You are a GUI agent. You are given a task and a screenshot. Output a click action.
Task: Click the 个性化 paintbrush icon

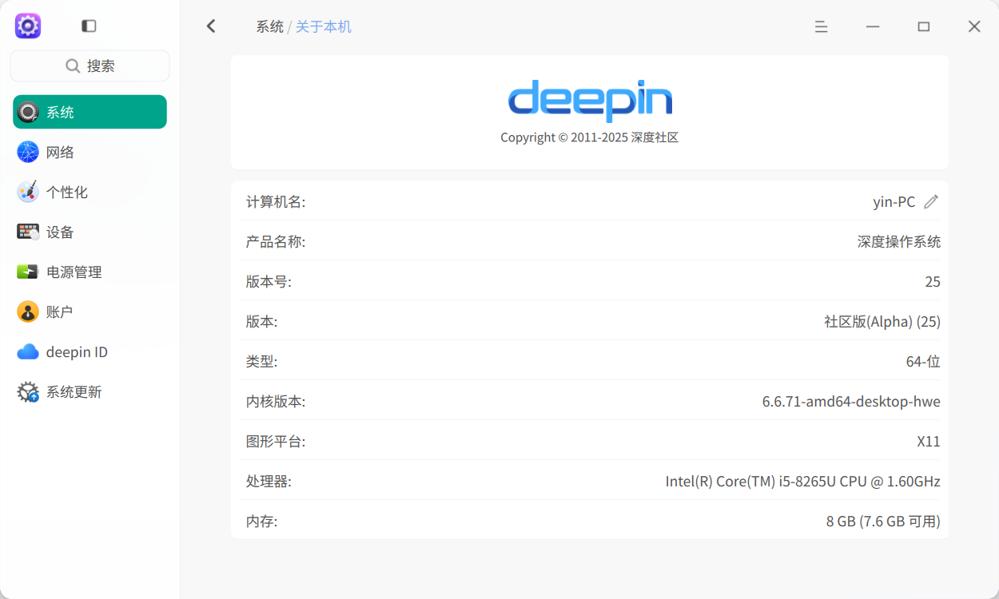pos(28,192)
